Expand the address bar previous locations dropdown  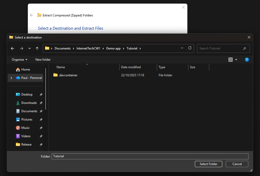point(182,48)
